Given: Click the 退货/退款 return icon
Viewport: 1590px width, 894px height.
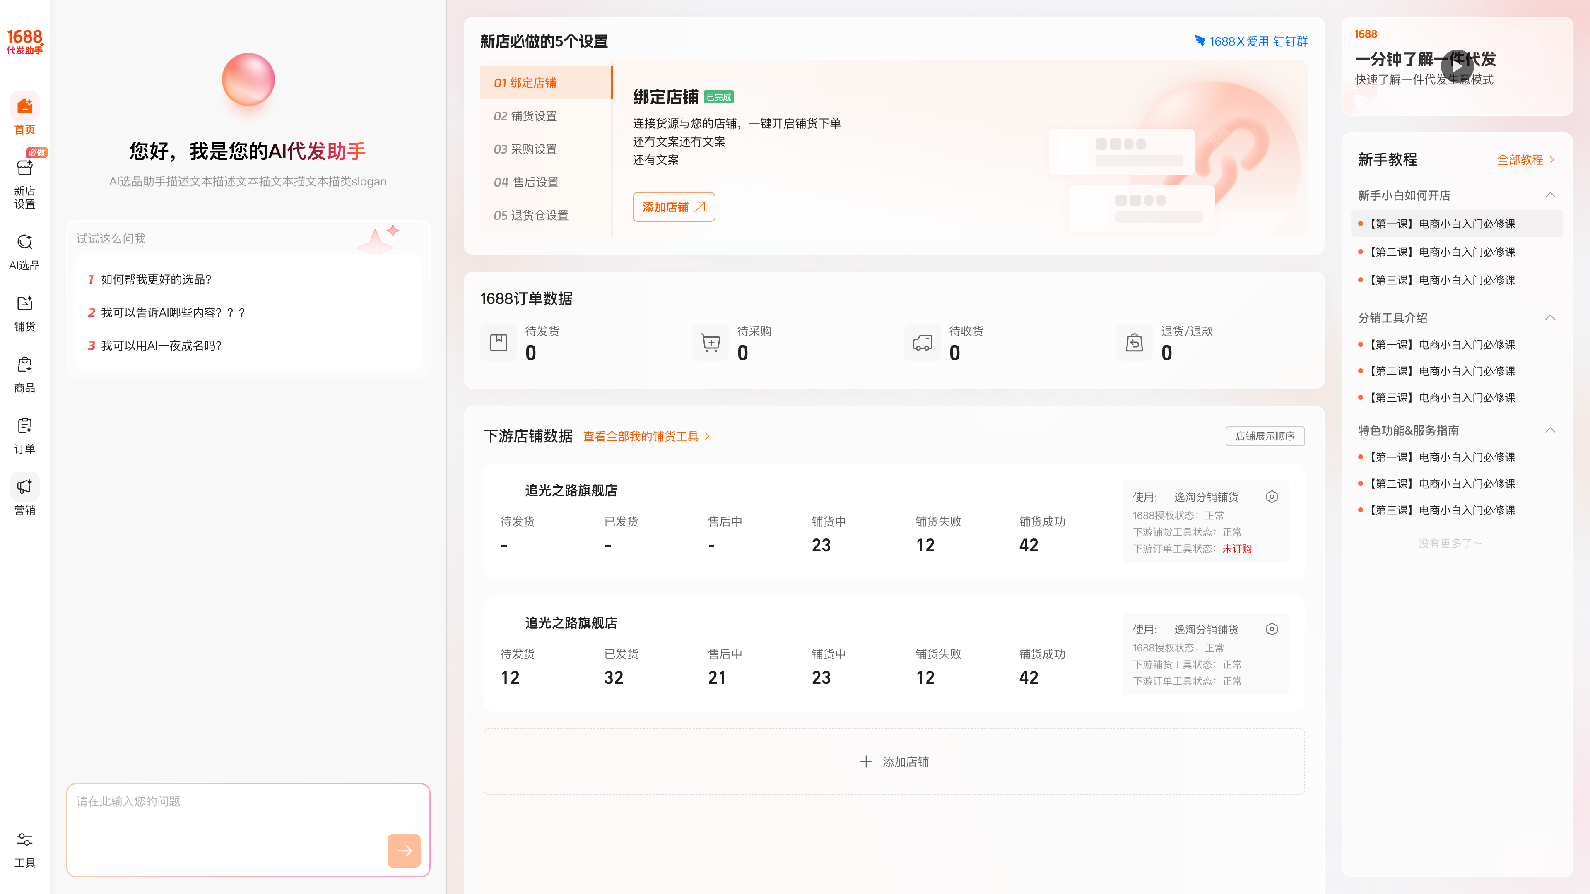Looking at the screenshot, I should 1135,342.
